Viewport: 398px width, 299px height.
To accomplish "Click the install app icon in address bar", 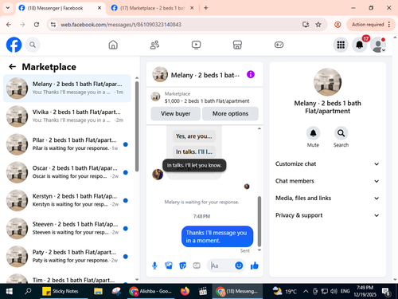I will pyautogui.click(x=306, y=25).
